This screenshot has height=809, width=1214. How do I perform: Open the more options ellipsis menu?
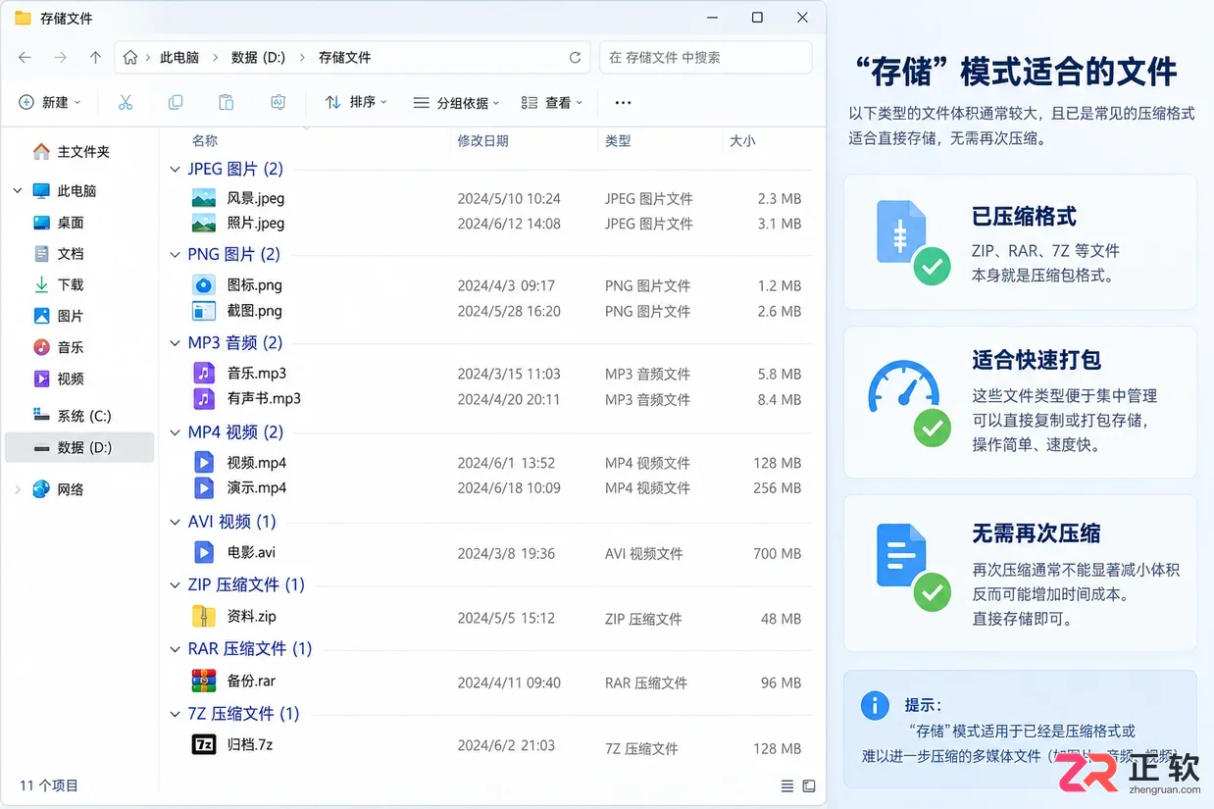pyautogui.click(x=623, y=102)
